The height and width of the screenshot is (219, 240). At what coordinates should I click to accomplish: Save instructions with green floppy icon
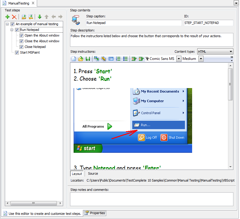click(88, 59)
